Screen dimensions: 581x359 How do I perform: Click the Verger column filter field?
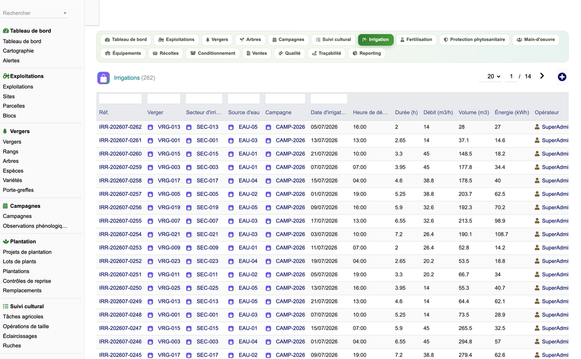point(164,99)
